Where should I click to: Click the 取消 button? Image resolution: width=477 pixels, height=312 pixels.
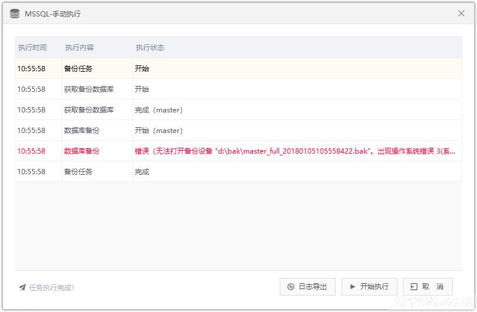pos(428,287)
